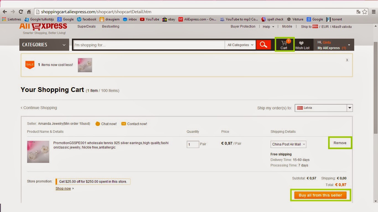The width and height of the screenshot is (378, 212).
Task: Open the earrings product title link
Action: coord(111,145)
